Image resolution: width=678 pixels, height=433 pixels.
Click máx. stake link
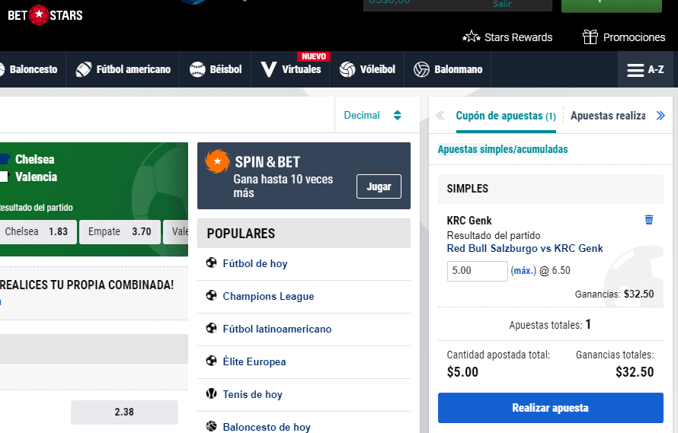(x=523, y=270)
